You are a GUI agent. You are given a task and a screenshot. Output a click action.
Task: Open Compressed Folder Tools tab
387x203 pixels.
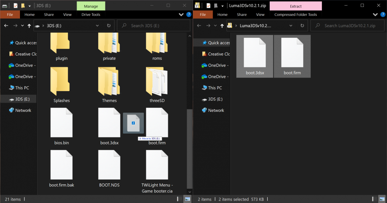[x=295, y=15]
